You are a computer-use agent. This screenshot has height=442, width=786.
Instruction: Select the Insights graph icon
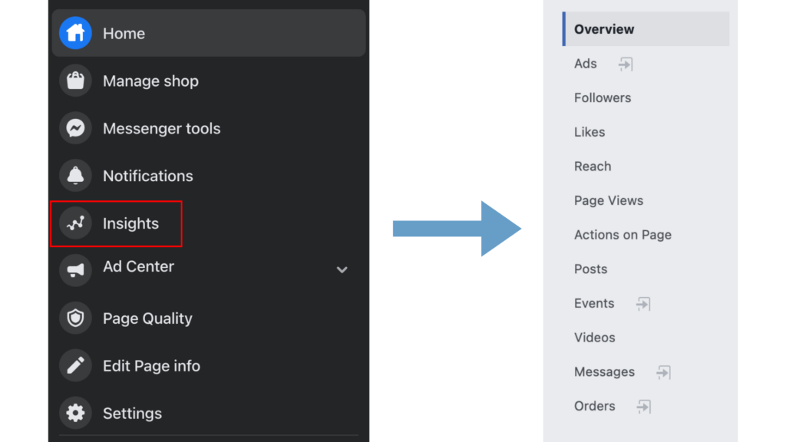pyautogui.click(x=75, y=223)
